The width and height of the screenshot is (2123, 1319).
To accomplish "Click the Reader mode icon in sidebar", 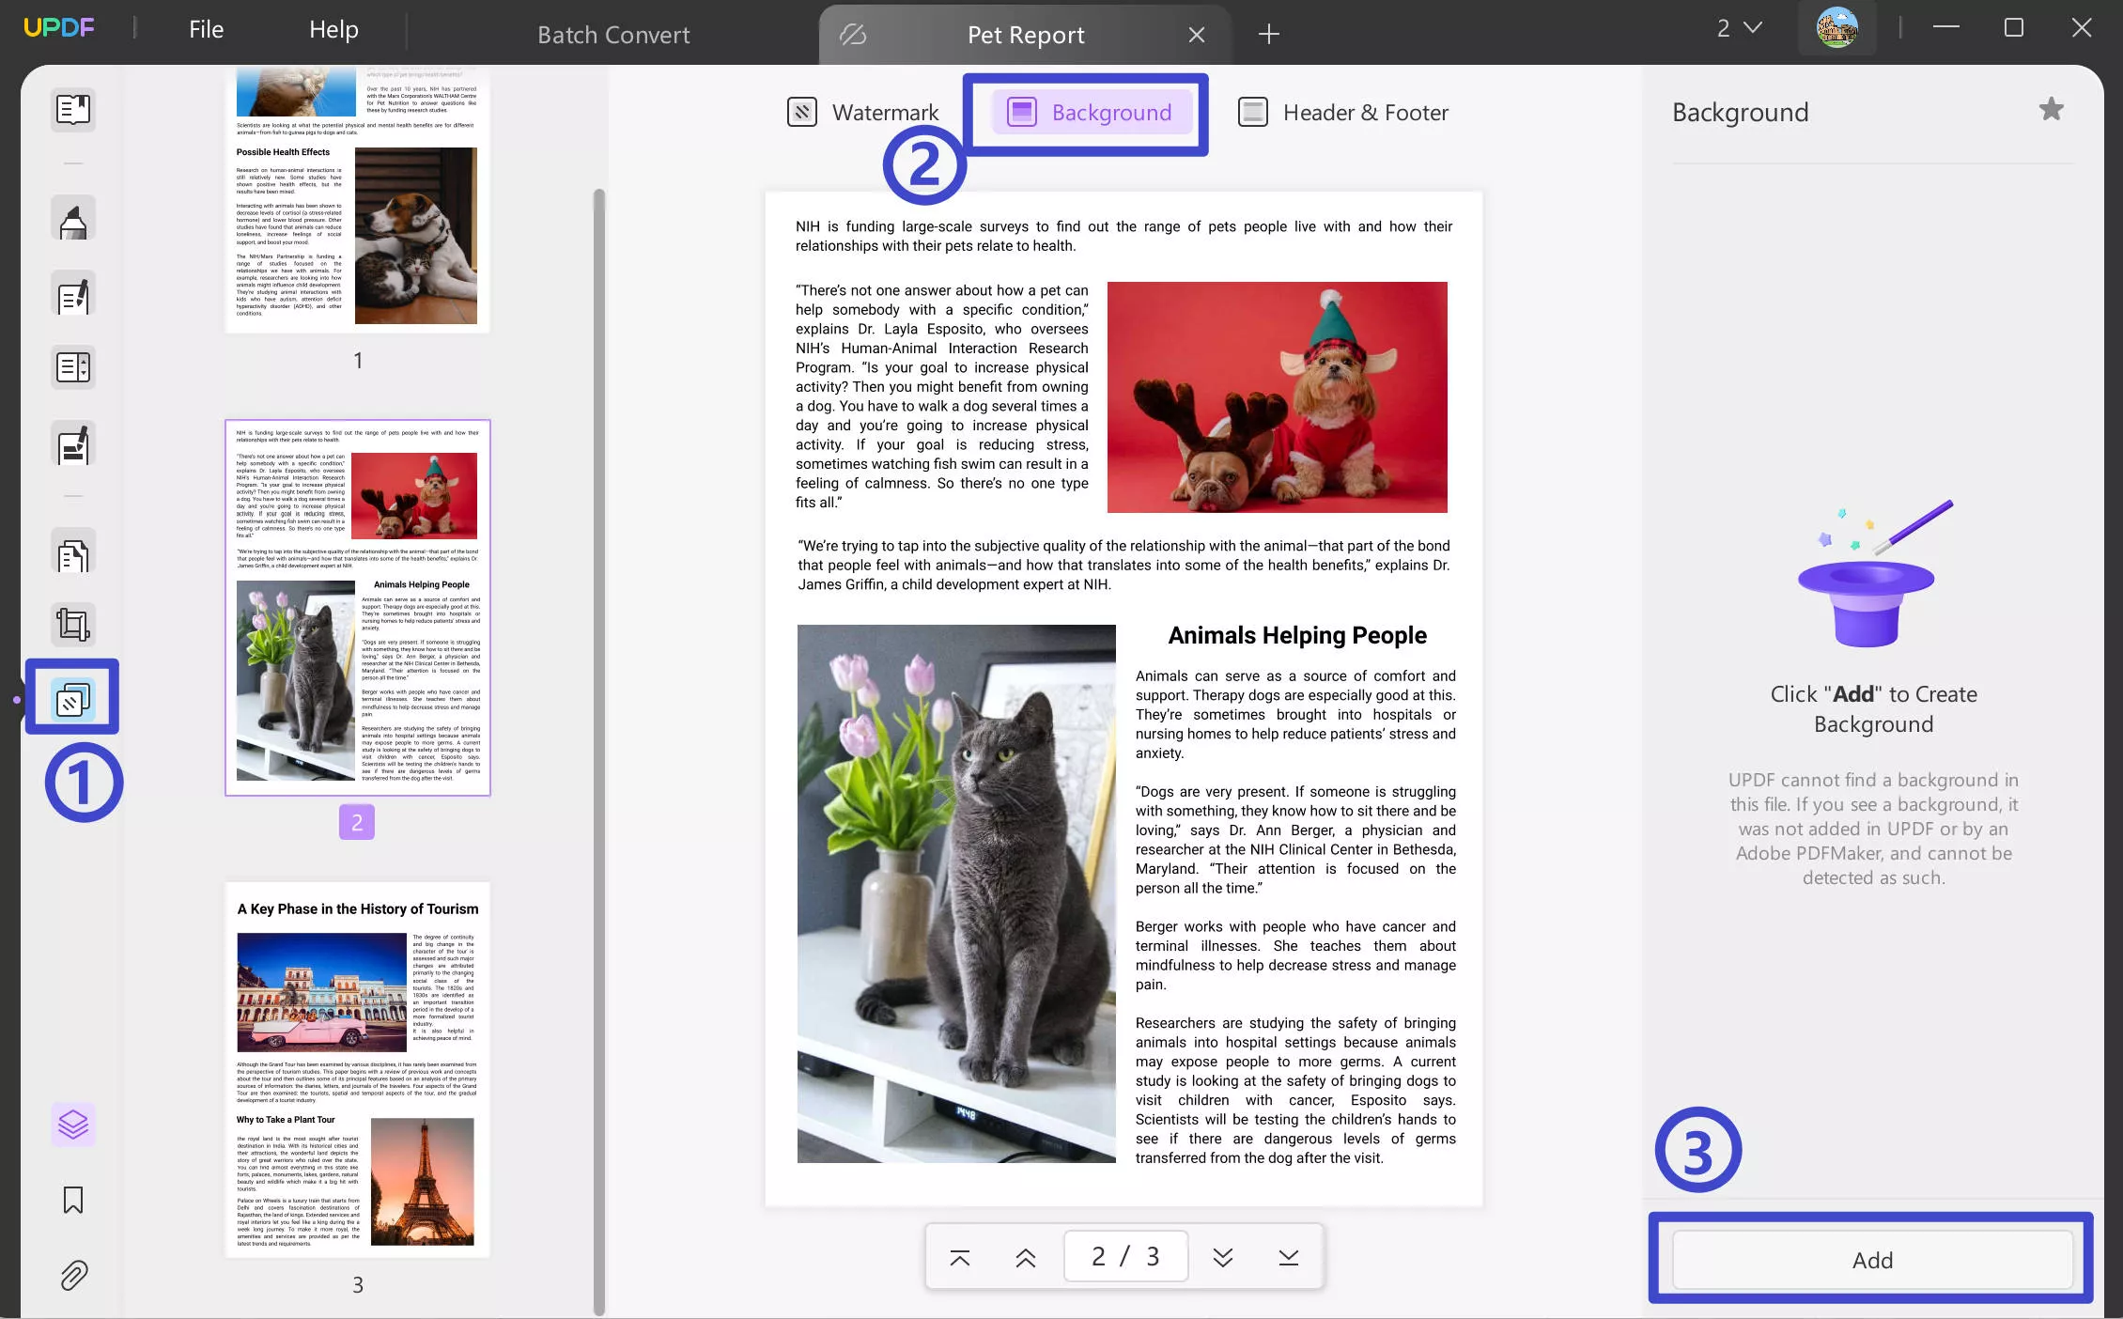I will tap(71, 108).
